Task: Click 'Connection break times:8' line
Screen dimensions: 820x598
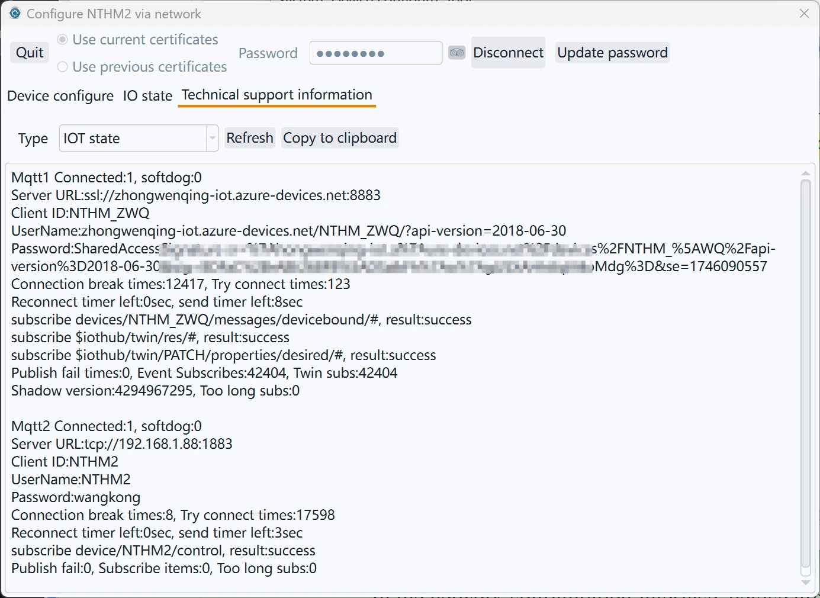Action: tap(173, 515)
